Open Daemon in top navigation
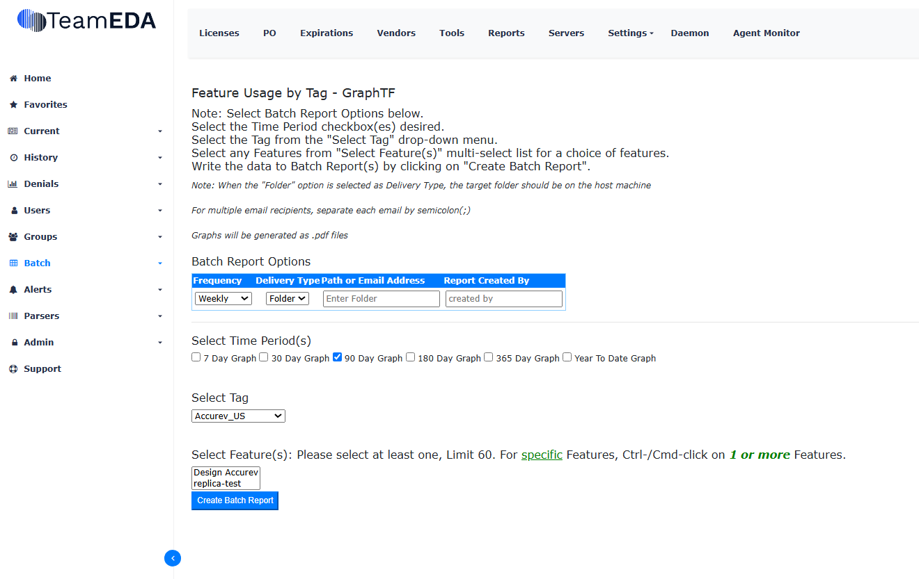The width and height of the screenshot is (919, 579). click(x=690, y=33)
